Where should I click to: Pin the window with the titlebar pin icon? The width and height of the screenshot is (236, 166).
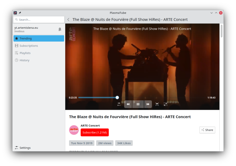(20, 13)
